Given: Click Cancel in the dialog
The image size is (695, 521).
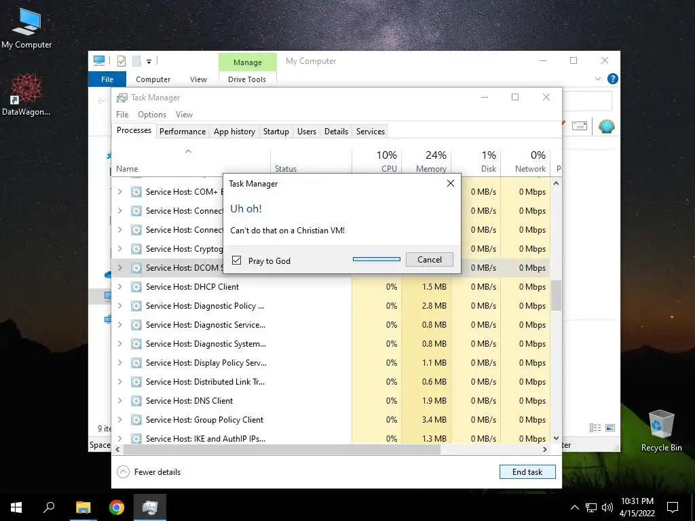Looking at the screenshot, I should coord(430,260).
